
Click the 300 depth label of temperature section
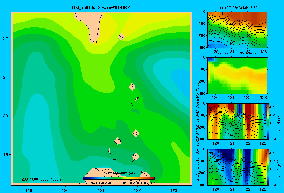[202, 47]
